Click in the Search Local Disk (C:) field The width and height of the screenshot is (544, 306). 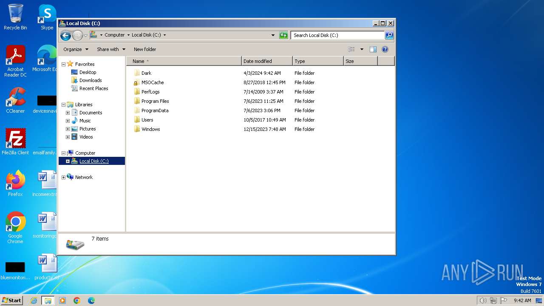(x=338, y=35)
